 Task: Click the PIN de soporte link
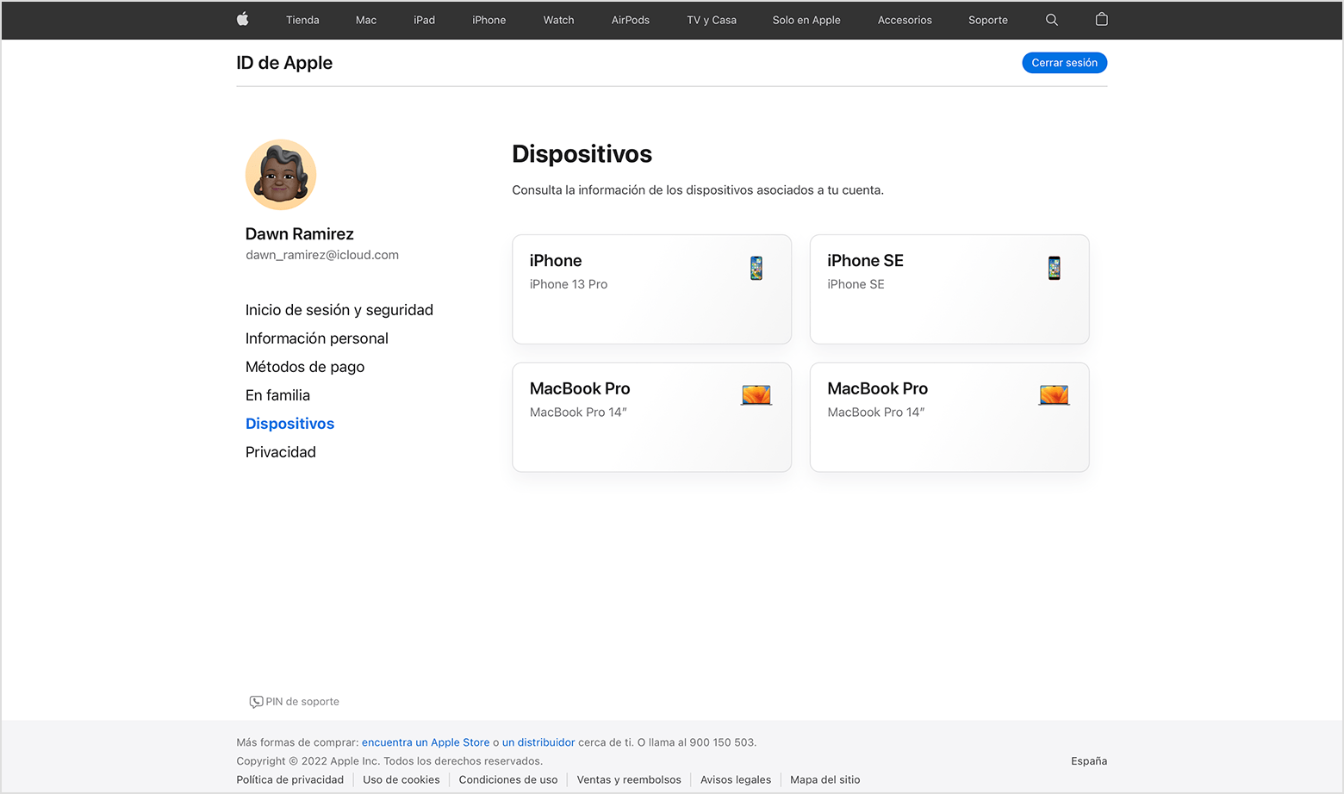pyautogui.click(x=302, y=702)
